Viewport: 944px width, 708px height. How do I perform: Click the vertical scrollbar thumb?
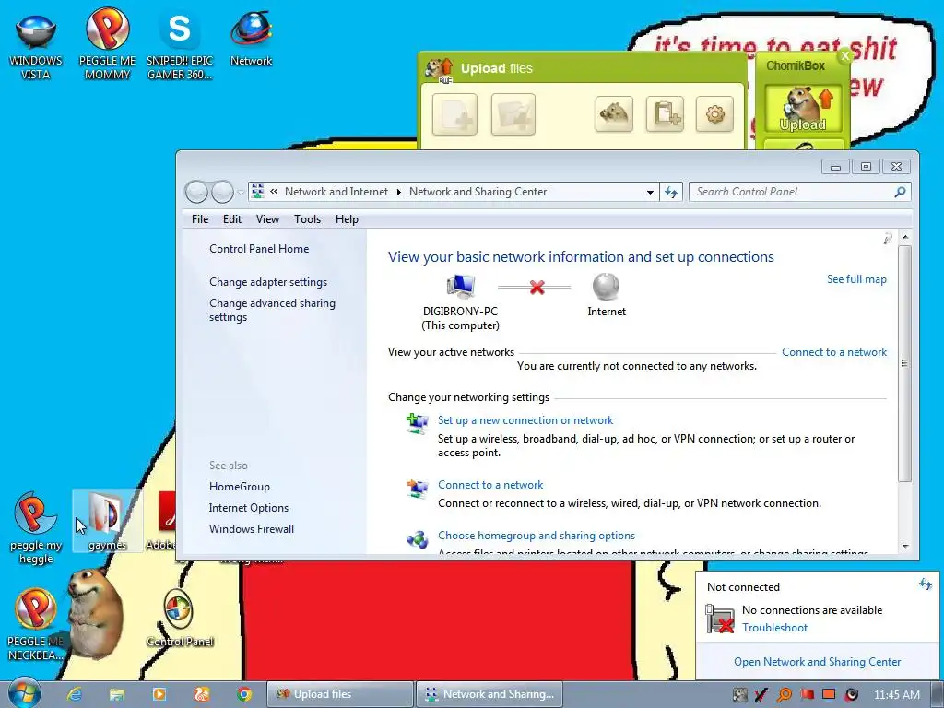click(x=905, y=363)
